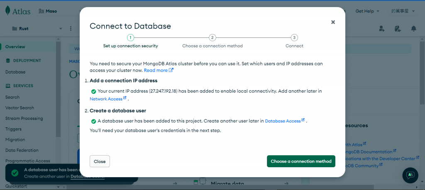
Task: Click the Close button in dialog
Action: pos(100,161)
